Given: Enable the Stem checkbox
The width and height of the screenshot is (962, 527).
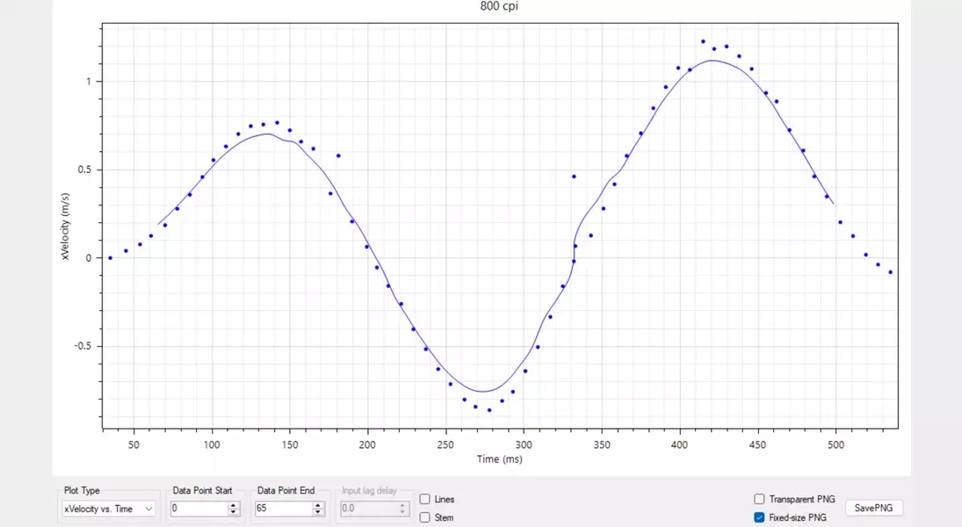Looking at the screenshot, I should point(425,517).
